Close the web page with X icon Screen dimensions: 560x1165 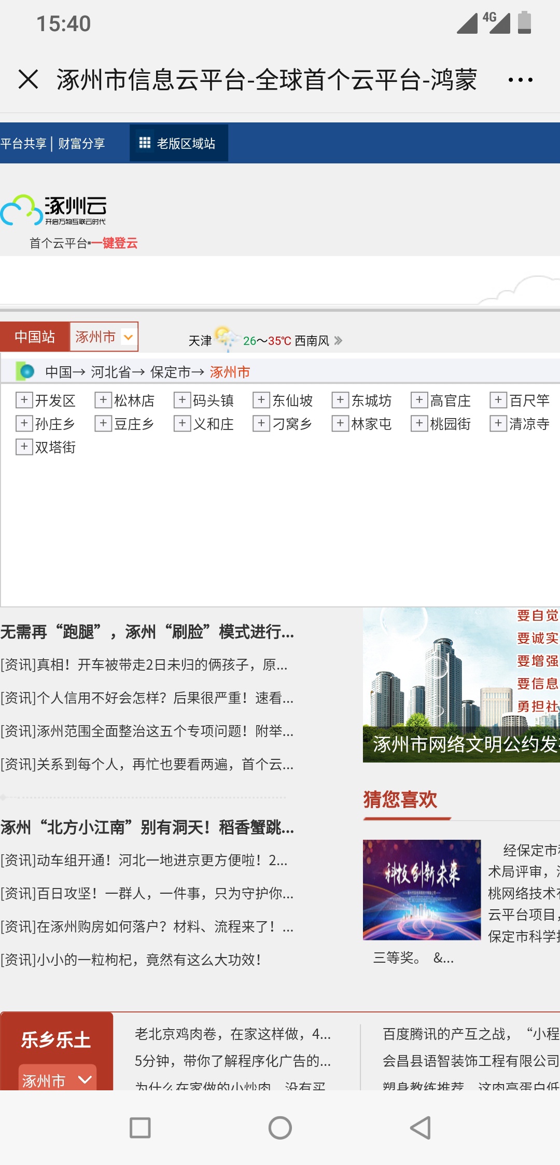[28, 79]
